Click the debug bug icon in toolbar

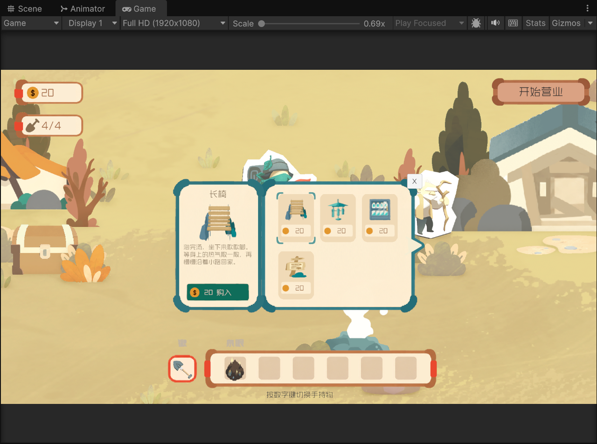(x=476, y=23)
